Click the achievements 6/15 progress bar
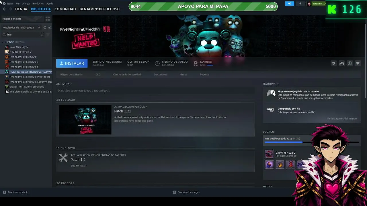This screenshot has width=367, height=206. click(x=312, y=142)
